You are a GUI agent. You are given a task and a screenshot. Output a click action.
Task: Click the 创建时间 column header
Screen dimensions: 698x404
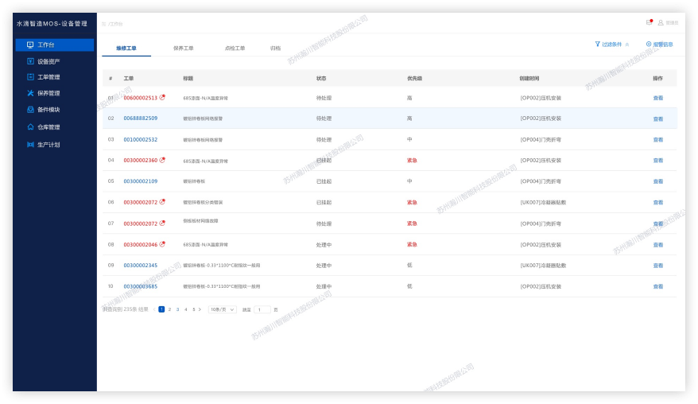click(x=529, y=79)
